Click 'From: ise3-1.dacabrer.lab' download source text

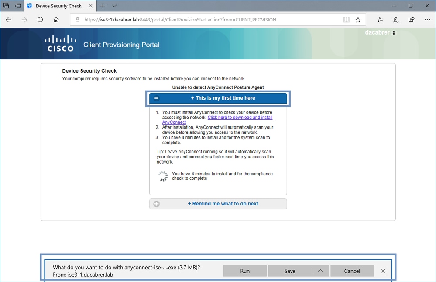tap(83, 275)
